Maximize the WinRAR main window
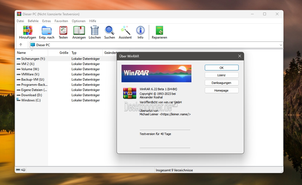 (x=265, y=14)
